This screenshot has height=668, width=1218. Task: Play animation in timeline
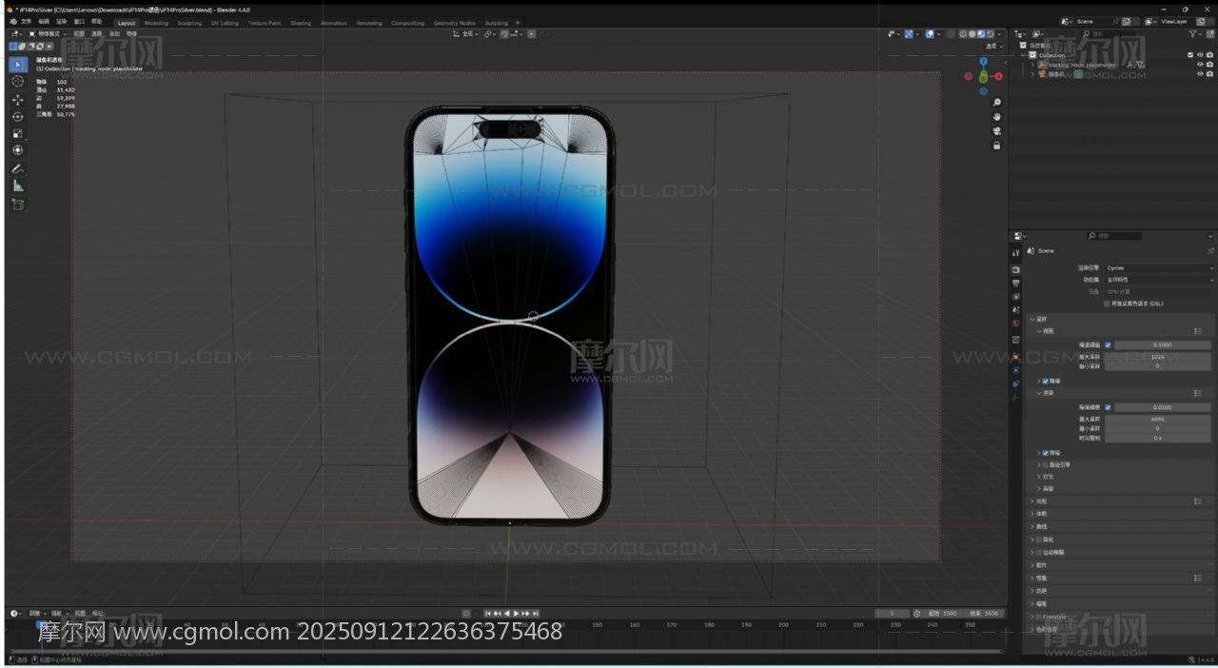[x=516, y=613]
